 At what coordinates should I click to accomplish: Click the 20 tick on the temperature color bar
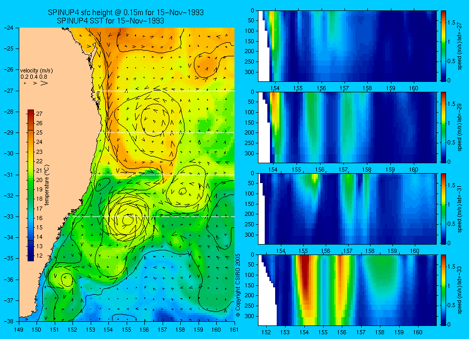(x=39, y=180)
